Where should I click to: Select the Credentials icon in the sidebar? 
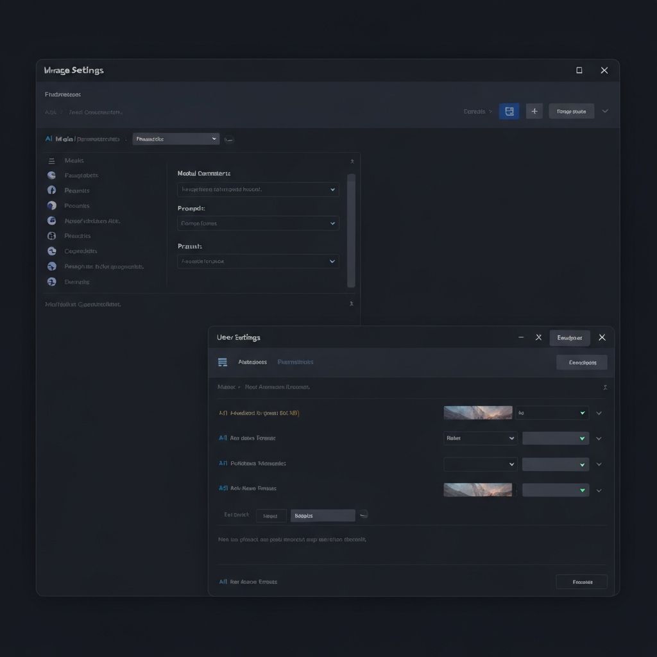click(x=51, y=251)
